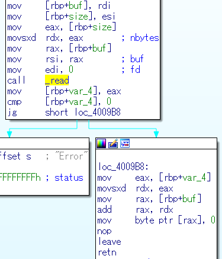Click the 'mov rsi, rax' instruction
222x259 pixels.
coord(45,59)
